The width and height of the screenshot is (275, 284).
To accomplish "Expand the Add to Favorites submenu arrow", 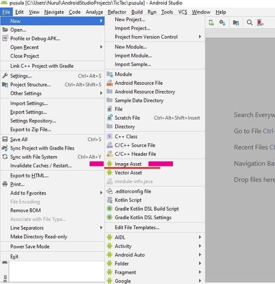I will click(x=101, y=193).
